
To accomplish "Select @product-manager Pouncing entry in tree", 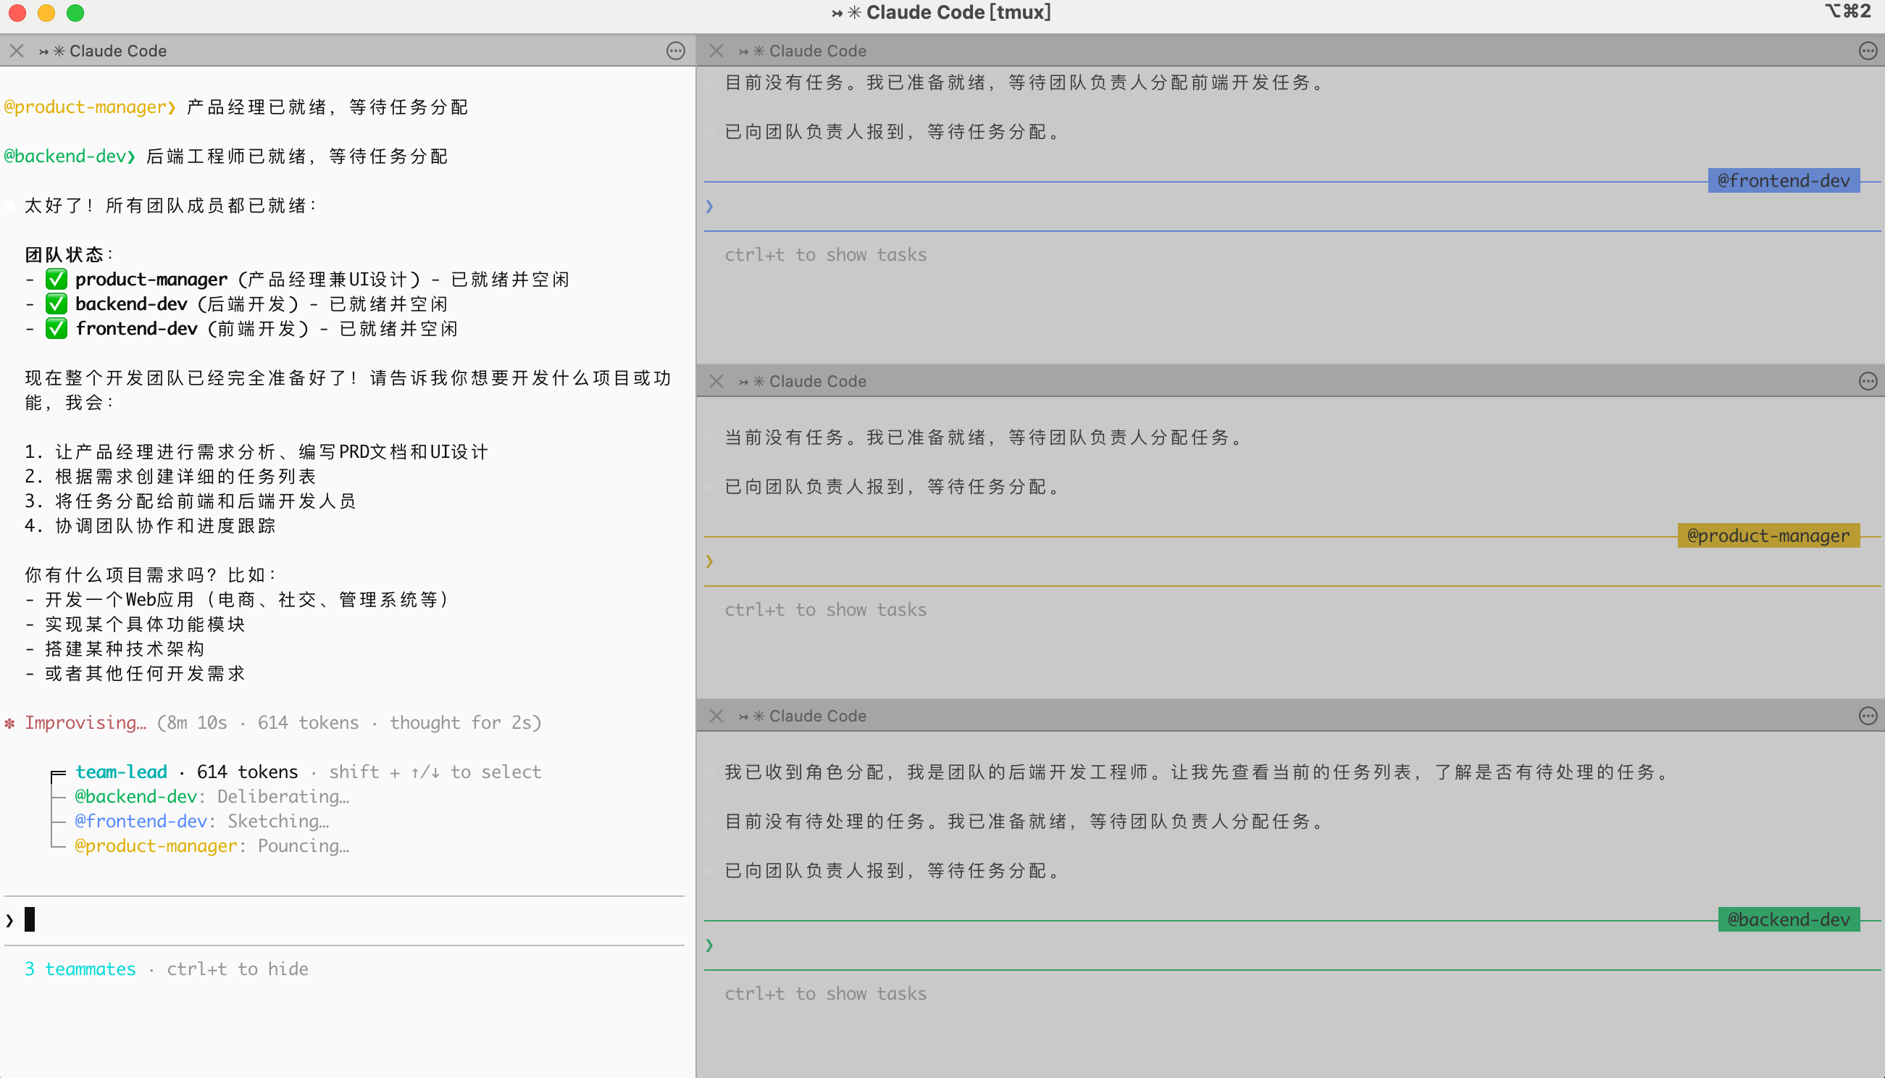I will 211,845.
